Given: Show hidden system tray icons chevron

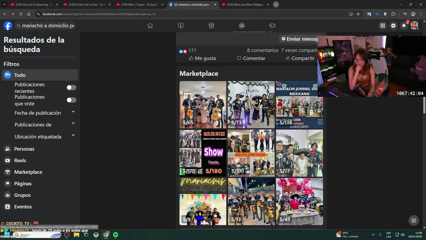Looking at the screenshot, I should coord(373,235).
